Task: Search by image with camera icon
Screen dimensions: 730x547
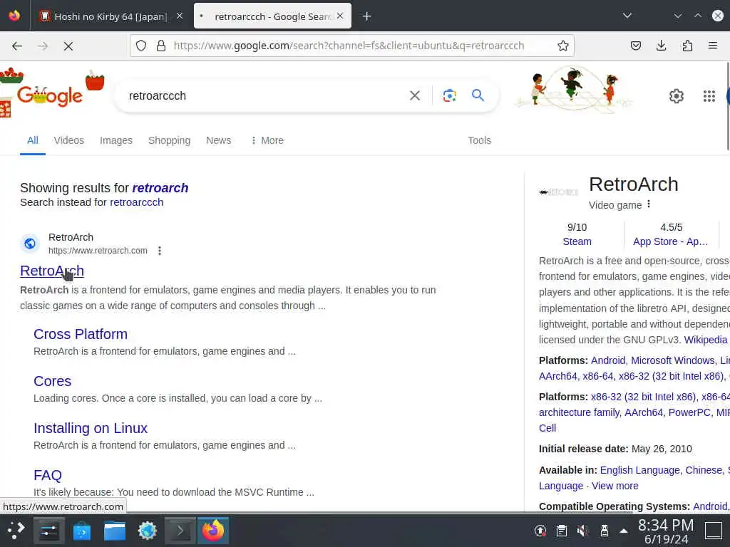Action: [449, 95]
